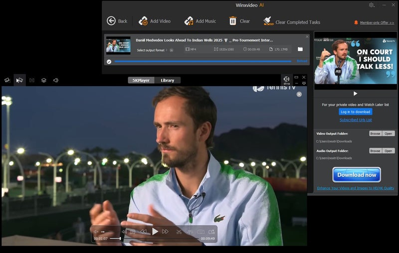
Task: Adjust the 5KPlayer volume slider
Action: (x=107, y=232)
